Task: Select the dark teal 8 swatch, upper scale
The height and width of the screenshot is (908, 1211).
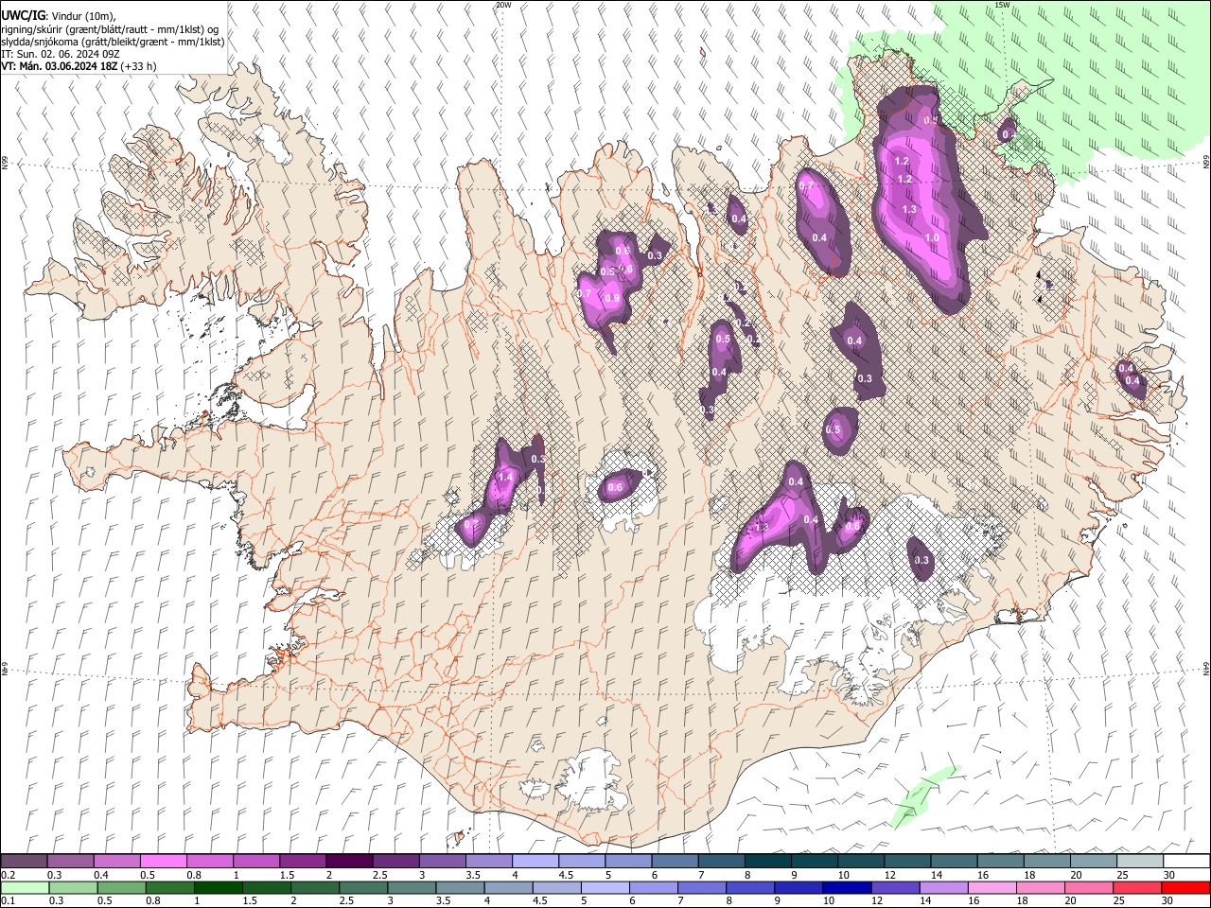Action: (x=767, y=862)
